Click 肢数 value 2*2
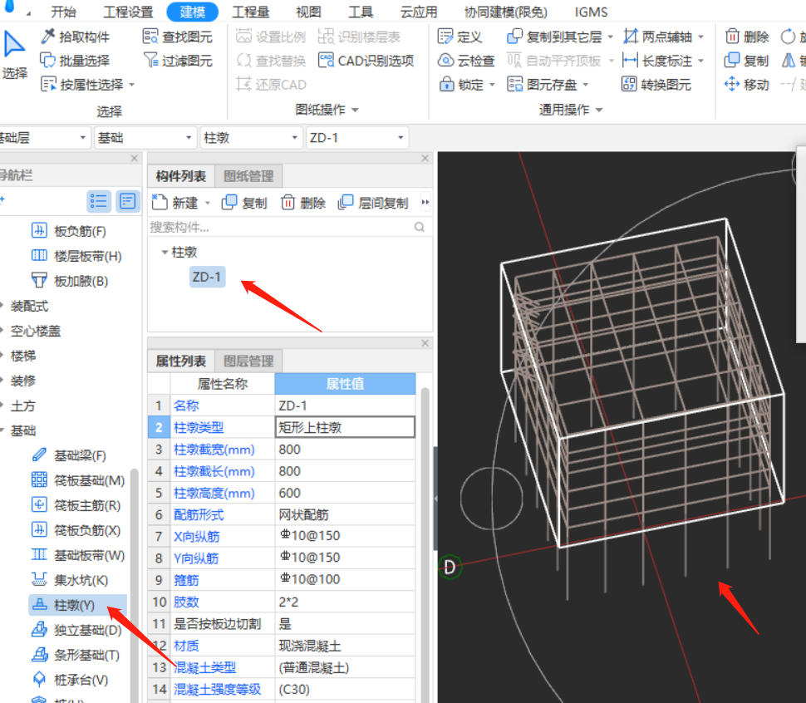 tap(345, 602)
